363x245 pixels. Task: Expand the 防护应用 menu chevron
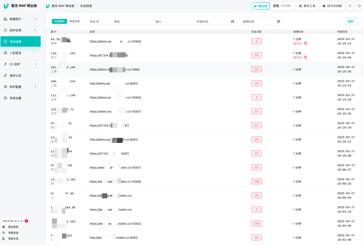(35, 30)
